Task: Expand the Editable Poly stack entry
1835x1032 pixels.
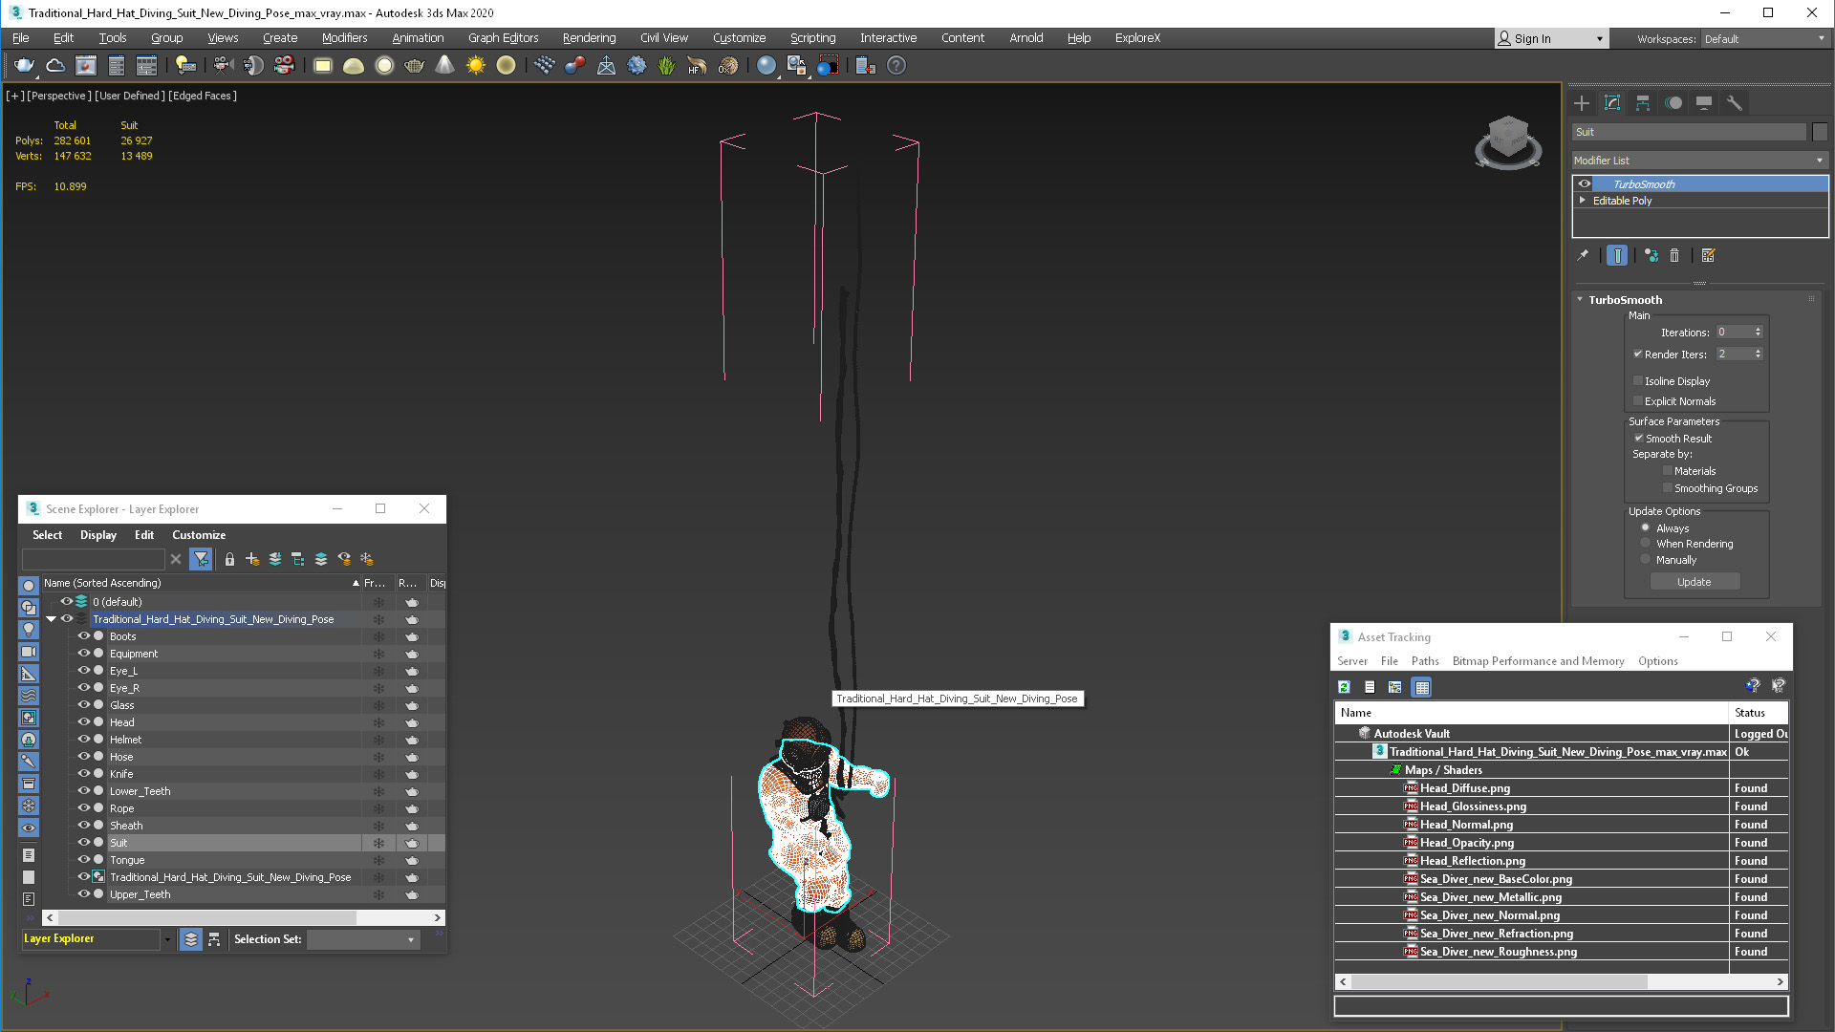Action: [x=1583, y=201]
